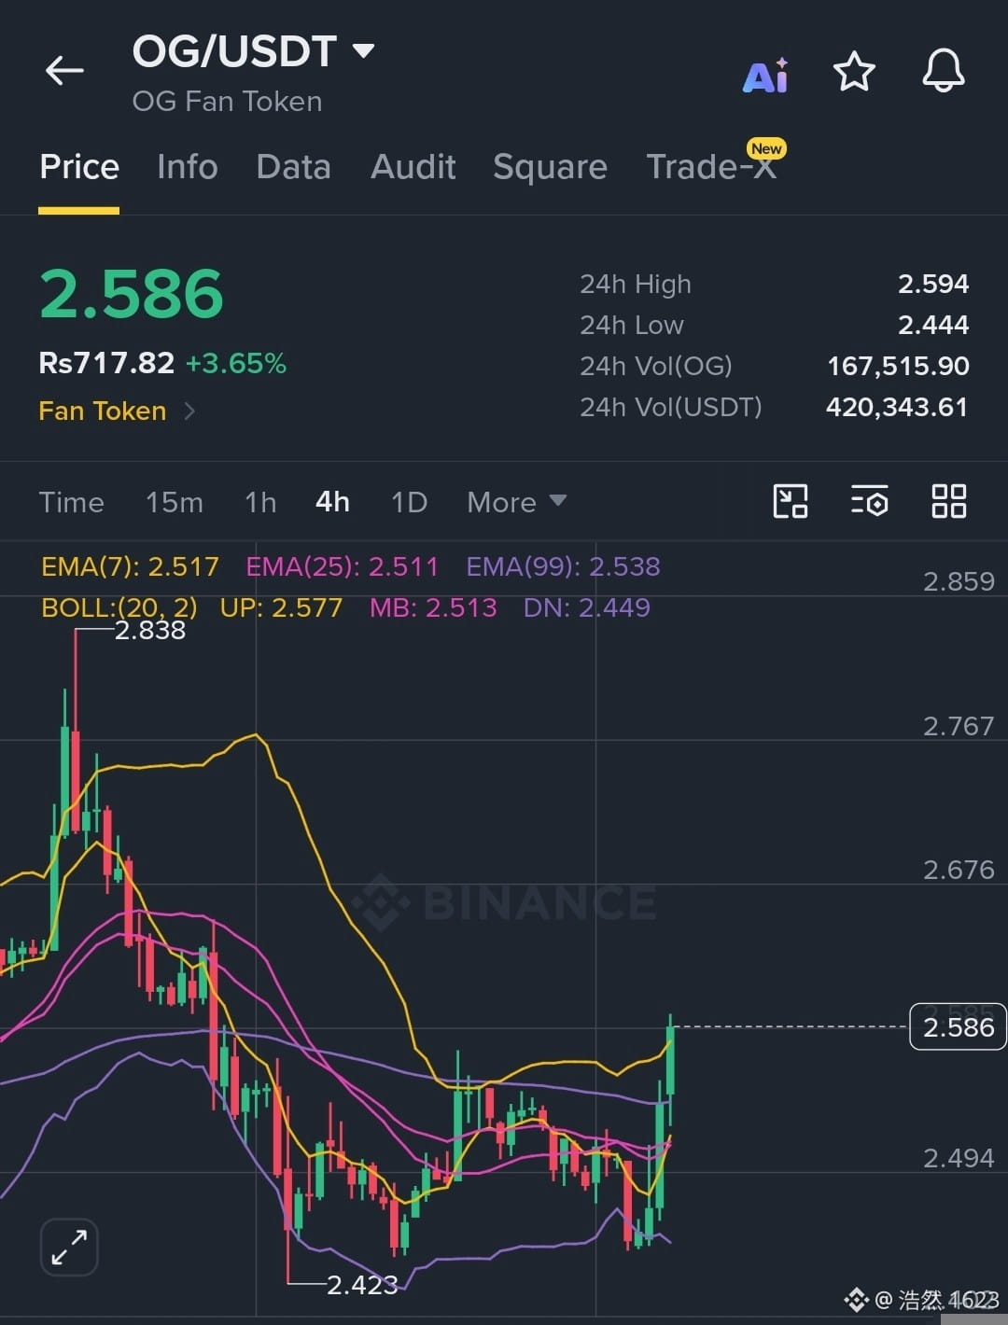Select the 15m interval
The width and height of the screenshot is (1008, 1325).
tap(174, 502)
